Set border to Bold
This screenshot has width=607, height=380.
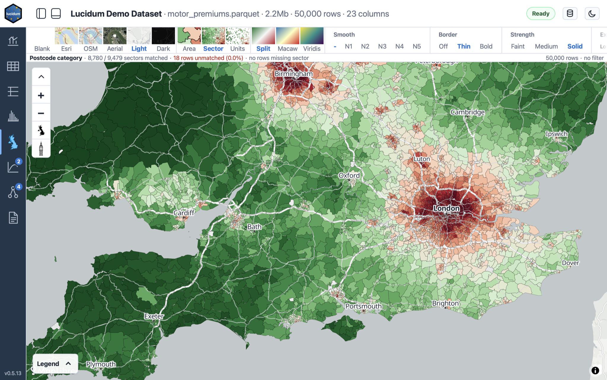486,46
